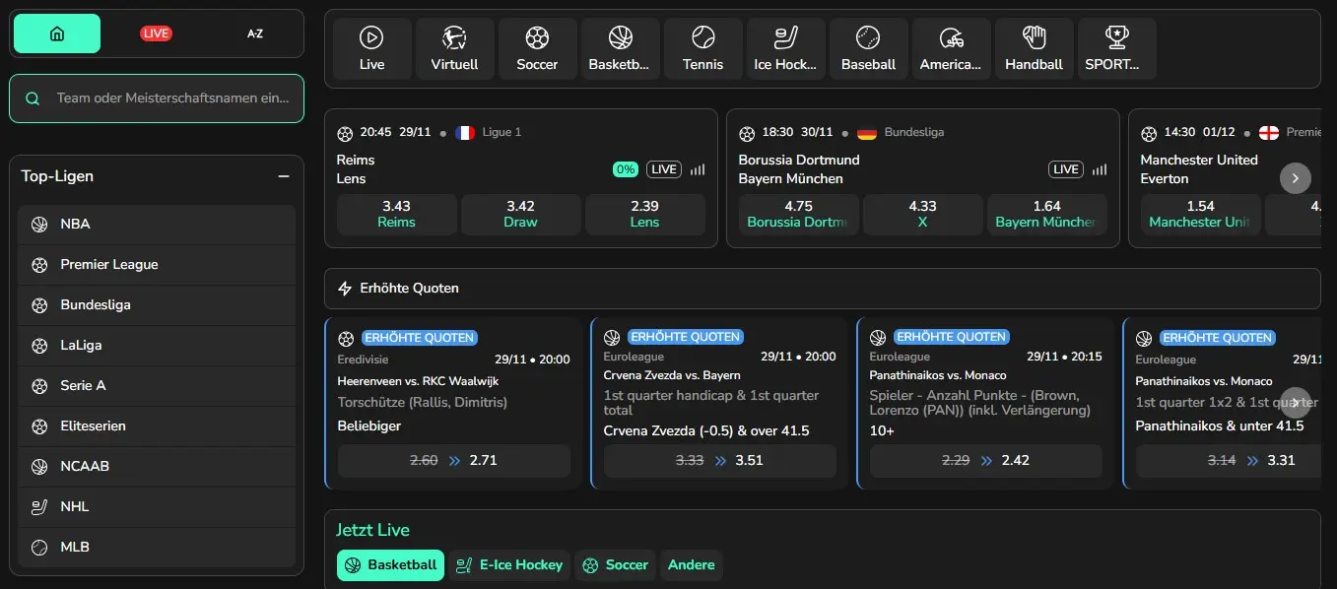Viewport: 1337px width, 589px height.
Task: Open the Tennis category
Action: (703, 48)
